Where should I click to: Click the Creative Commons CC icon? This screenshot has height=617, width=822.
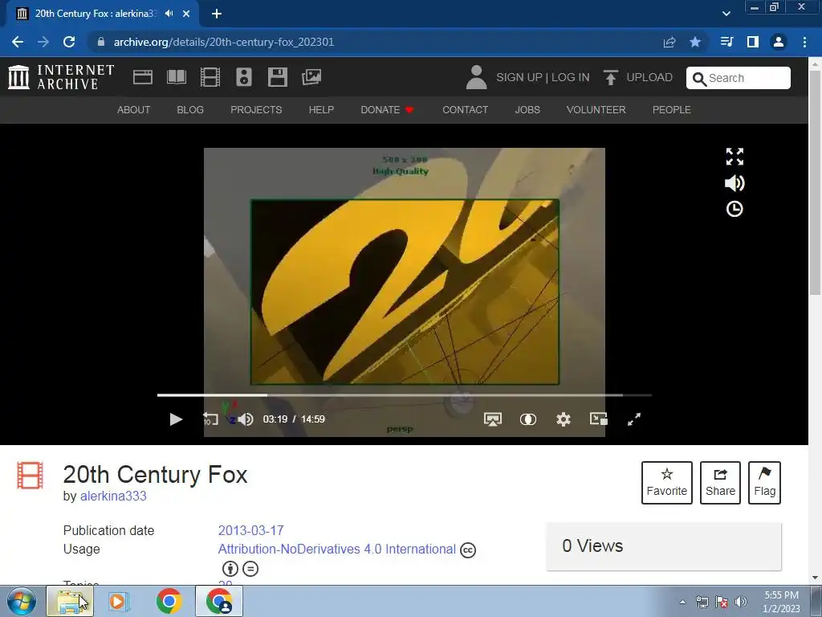[x=468, y=550]
